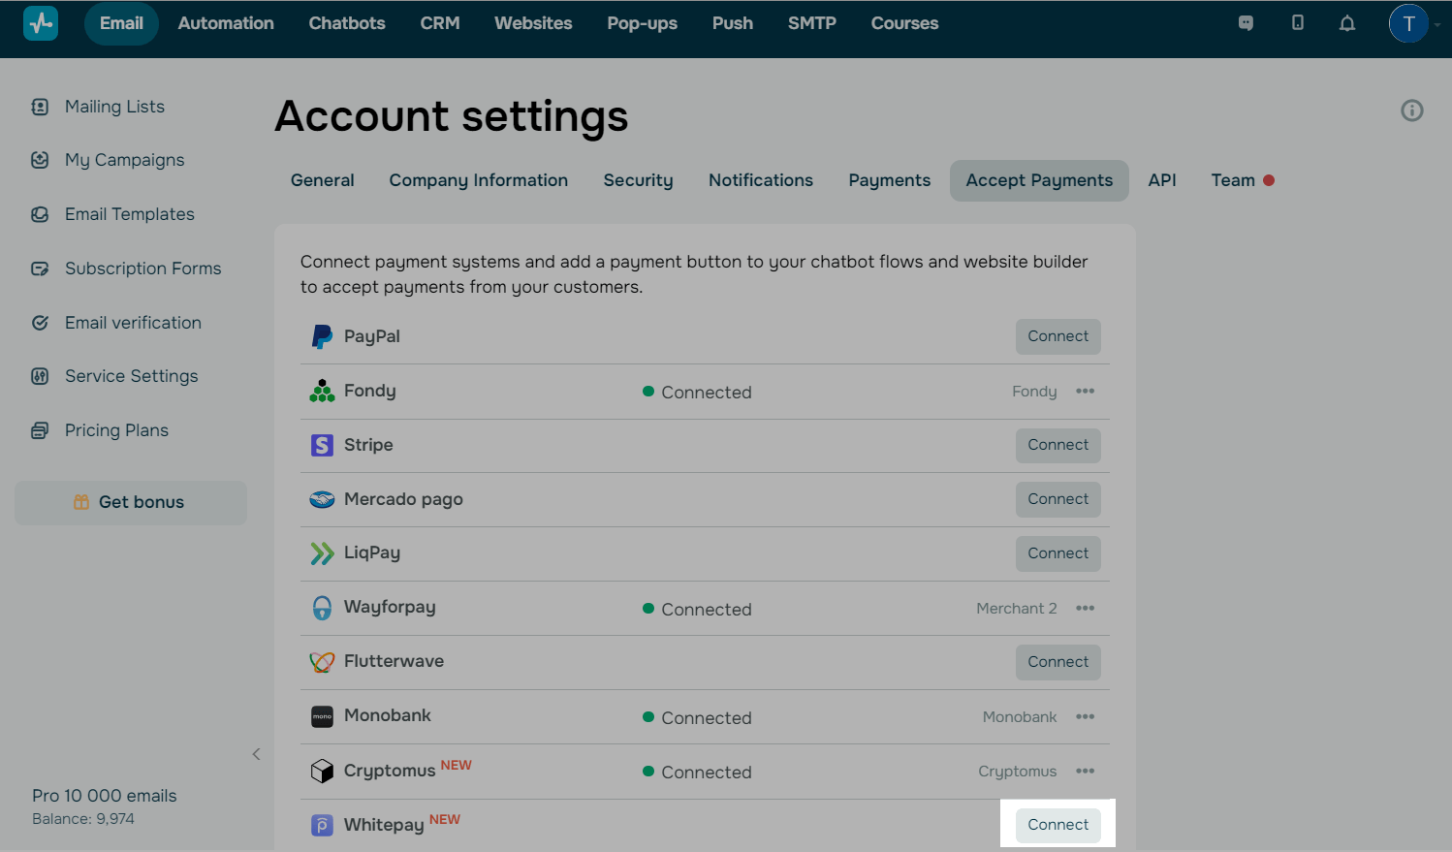Click the Get bonus button

(131, 502)
